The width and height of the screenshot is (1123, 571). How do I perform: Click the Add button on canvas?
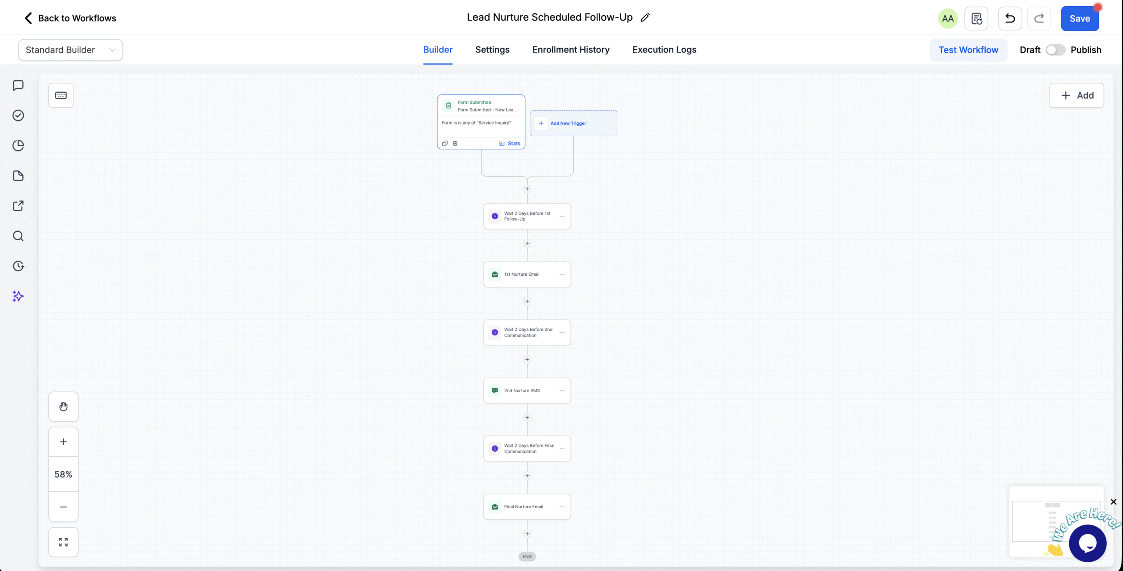coord(1077,95)
